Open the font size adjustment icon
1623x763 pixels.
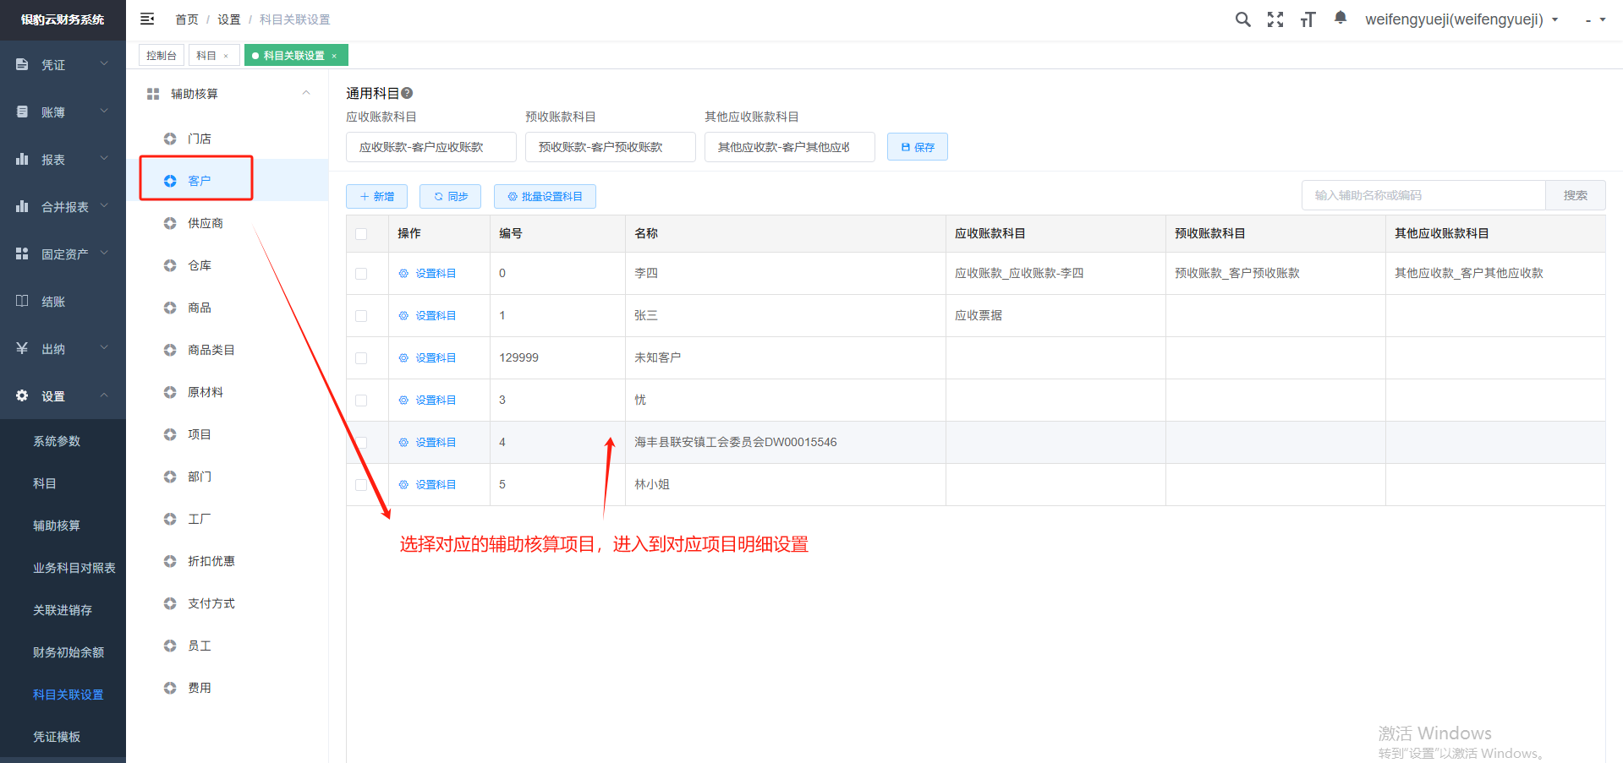(x=1308, y=19)
